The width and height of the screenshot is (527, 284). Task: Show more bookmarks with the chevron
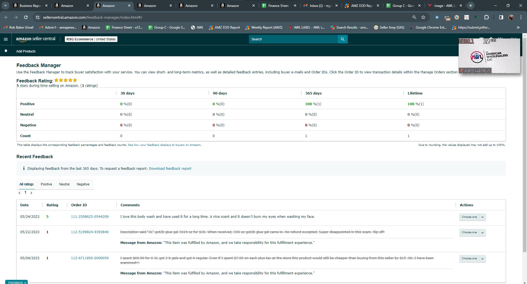[x=518, y=27]
